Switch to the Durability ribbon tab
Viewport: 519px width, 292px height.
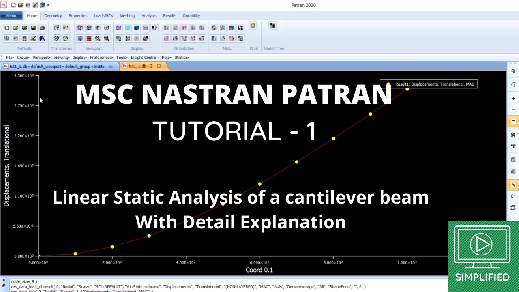pyautogui.click(x=191, y=16)
